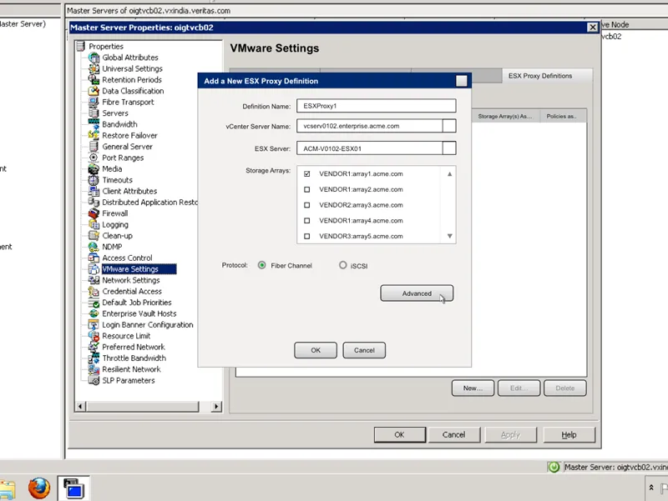Open the ESX Server dropdown

449,148
